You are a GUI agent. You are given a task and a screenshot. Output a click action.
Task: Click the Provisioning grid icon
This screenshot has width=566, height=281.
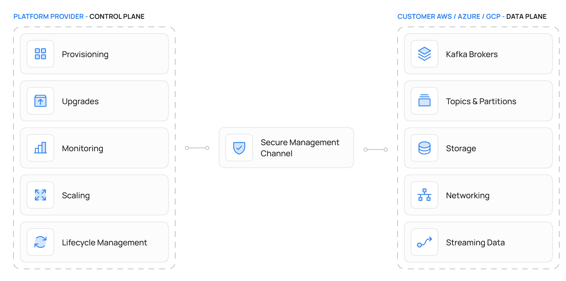[x=40, y=54]
